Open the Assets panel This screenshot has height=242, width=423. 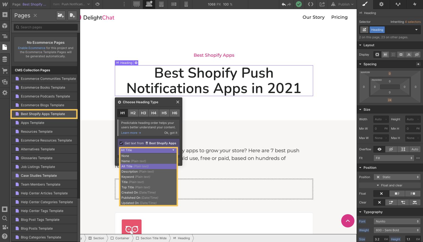(x=5, y=81)
